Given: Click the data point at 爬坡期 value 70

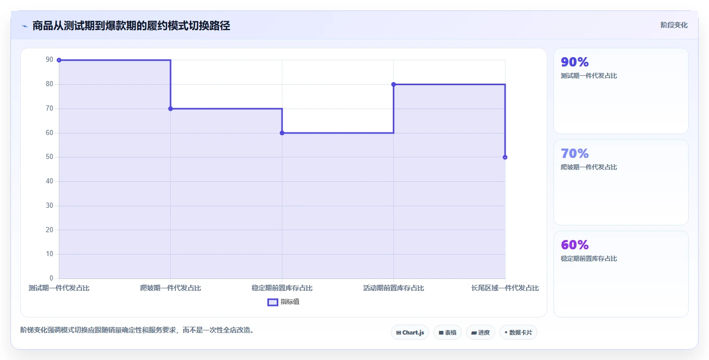Looking at the screenshot, I should [171, 109].
